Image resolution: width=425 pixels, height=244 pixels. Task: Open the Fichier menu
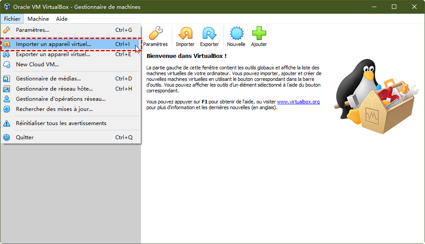(x=12, y=19)
